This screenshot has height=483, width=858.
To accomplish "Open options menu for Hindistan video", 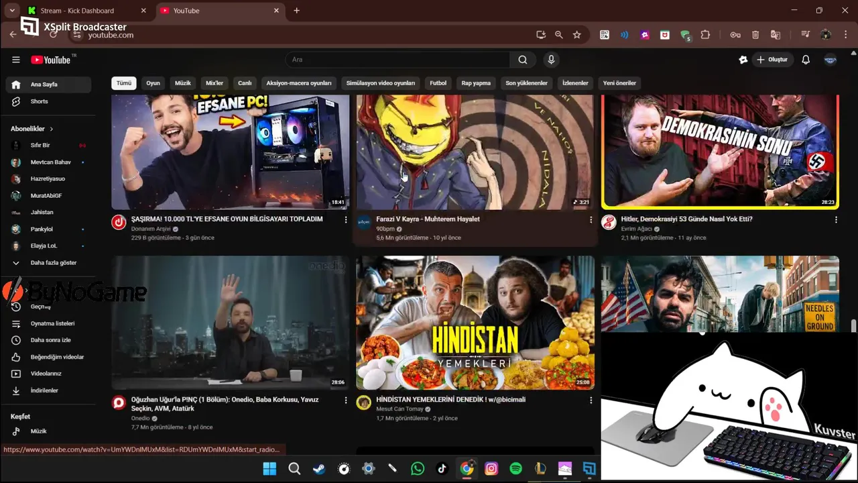I will coord(591,400).
